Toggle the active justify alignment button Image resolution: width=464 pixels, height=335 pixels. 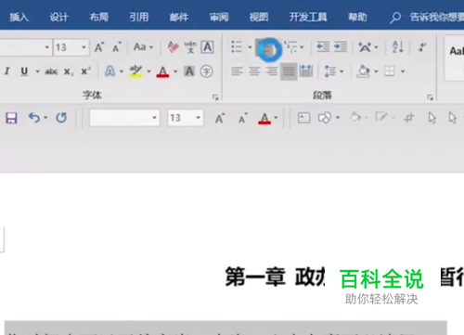click(x=289, y=71)
